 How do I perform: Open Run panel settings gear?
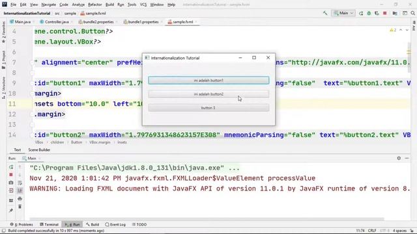point(399,158)
